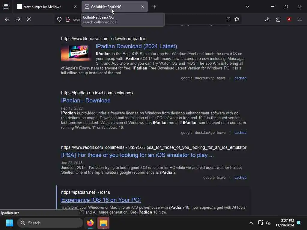Image resolution: width=307 pixels, height=230 pixels.
Task: Open iPadian Download (2024 Latest) result
Action: point(136,46)
